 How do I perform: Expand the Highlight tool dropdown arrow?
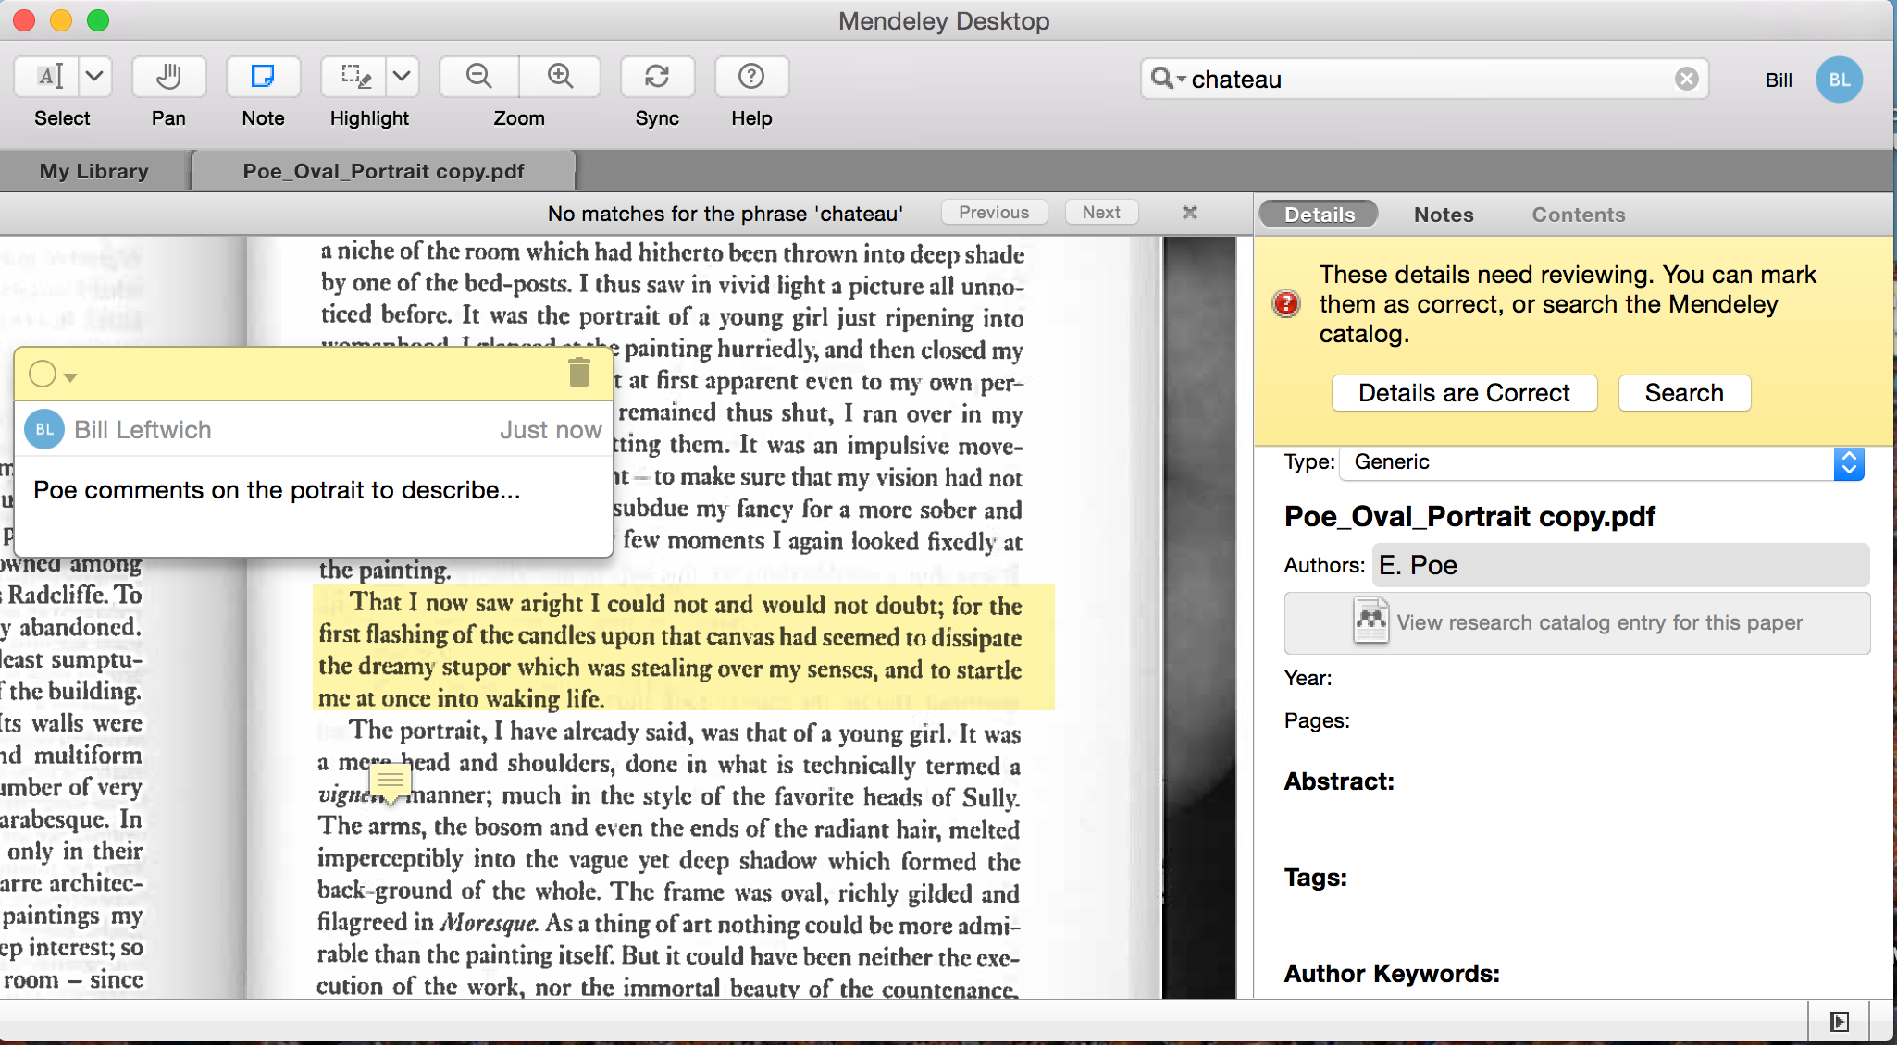(403, 77)
